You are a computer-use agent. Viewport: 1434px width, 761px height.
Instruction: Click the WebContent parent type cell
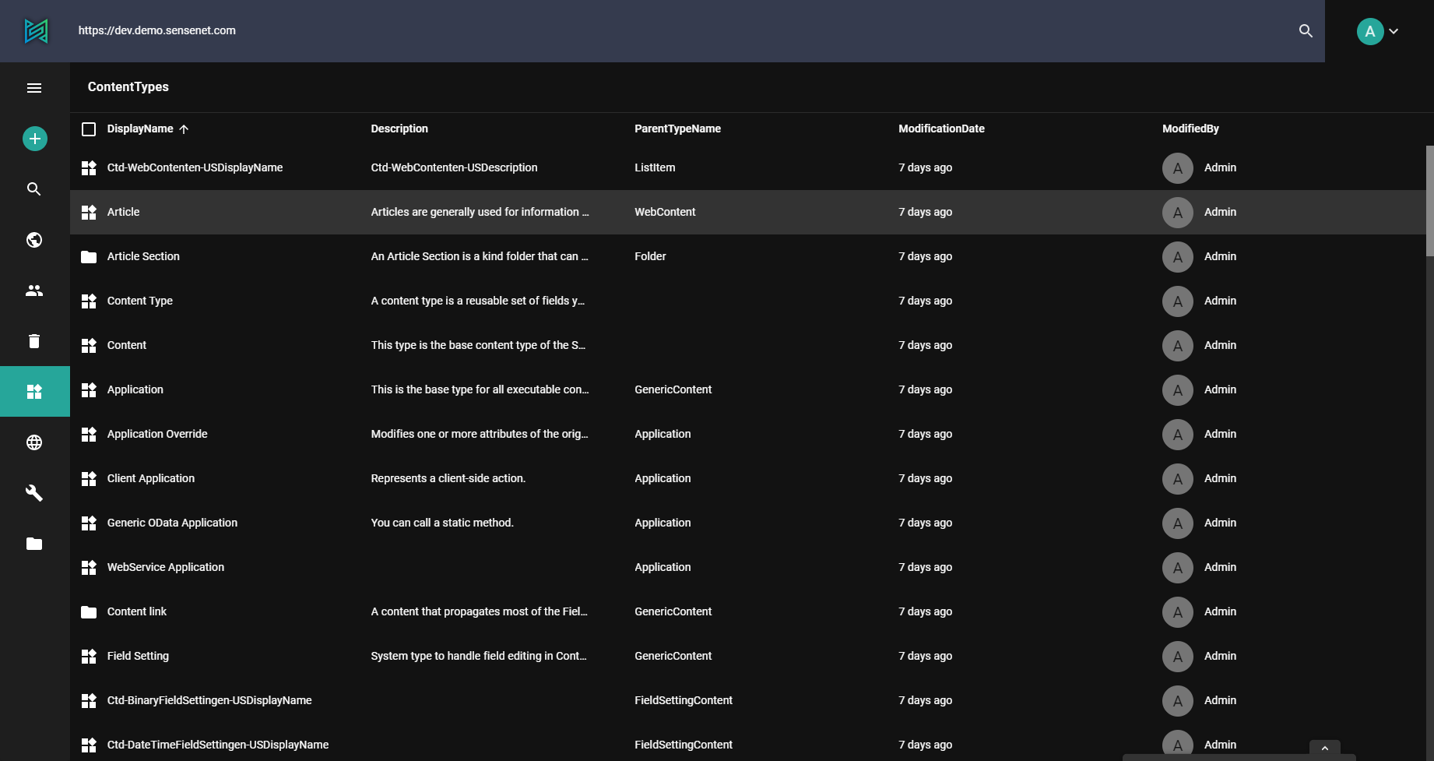coord(665,212)
